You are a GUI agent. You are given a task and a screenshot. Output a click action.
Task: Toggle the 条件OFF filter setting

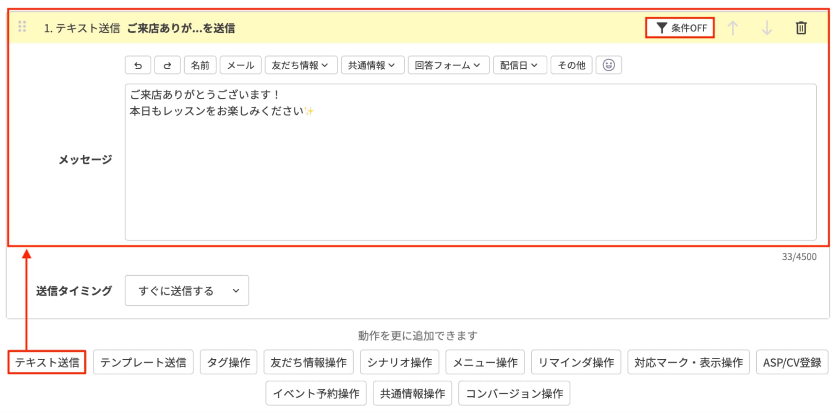coord(680,28)
